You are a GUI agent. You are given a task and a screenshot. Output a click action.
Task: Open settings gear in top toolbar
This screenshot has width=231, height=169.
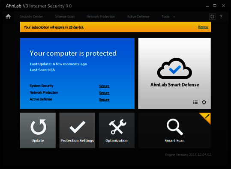pos(212,17)
